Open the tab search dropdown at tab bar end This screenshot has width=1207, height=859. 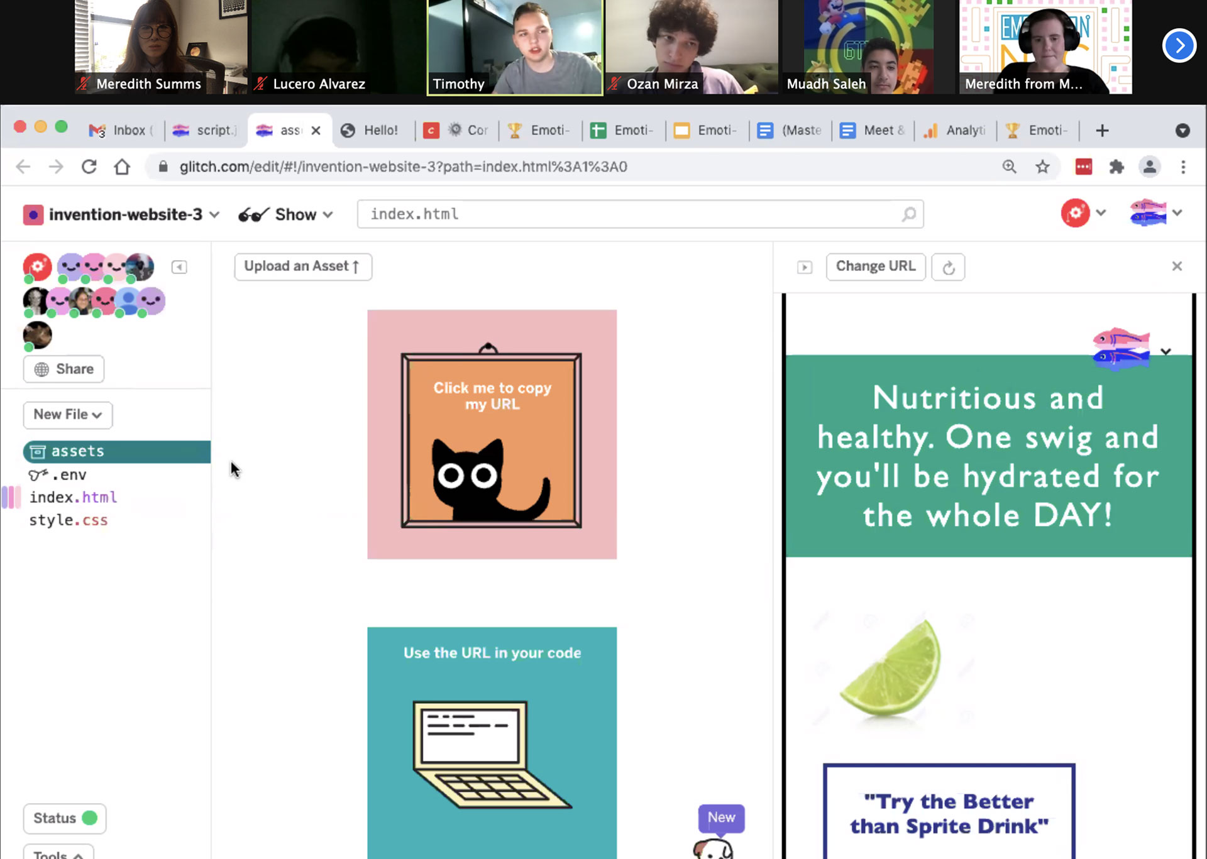pyautogui.click(x=1182, y=130)
